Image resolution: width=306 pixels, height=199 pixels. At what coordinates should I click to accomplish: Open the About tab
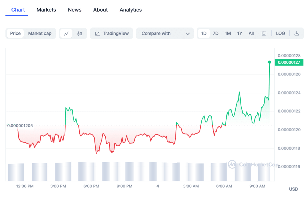(101, 10)
